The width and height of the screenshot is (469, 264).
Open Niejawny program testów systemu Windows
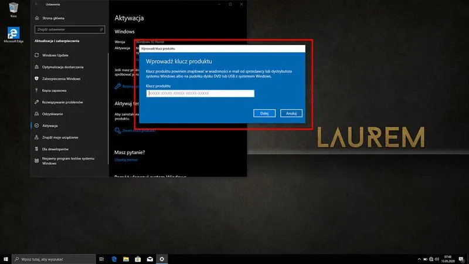pyautogui.click(x=68, y=161)
